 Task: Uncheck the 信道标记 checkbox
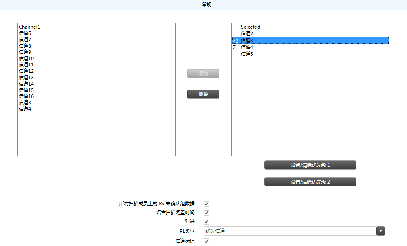206,241
